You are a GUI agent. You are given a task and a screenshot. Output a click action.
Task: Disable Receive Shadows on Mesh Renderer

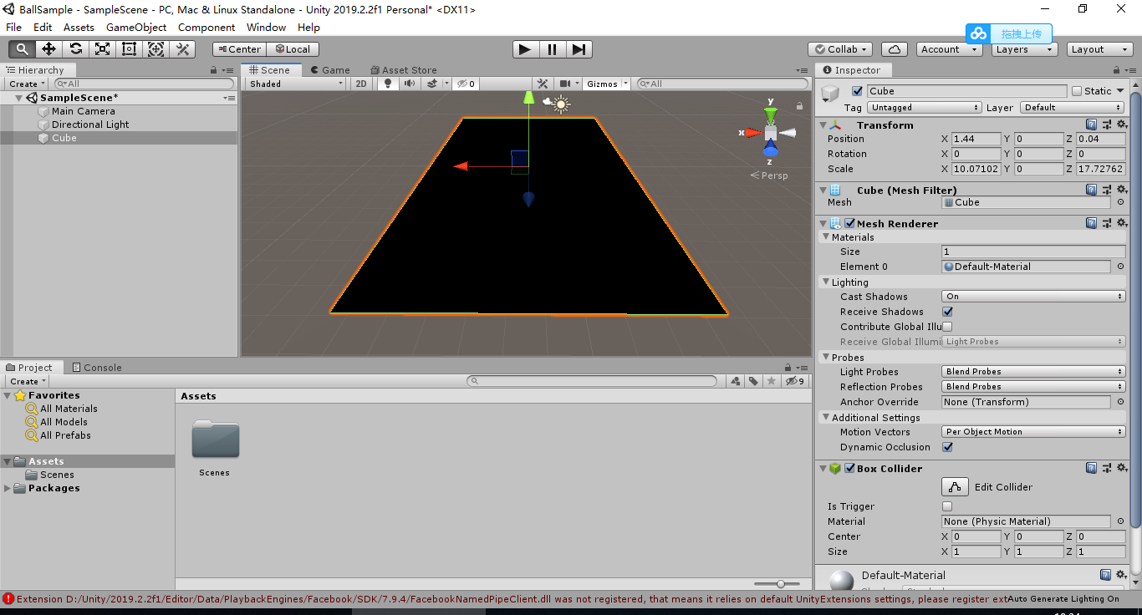click(x=946, y=311)
